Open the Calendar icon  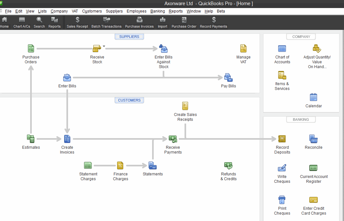click(x=314, y=97)
